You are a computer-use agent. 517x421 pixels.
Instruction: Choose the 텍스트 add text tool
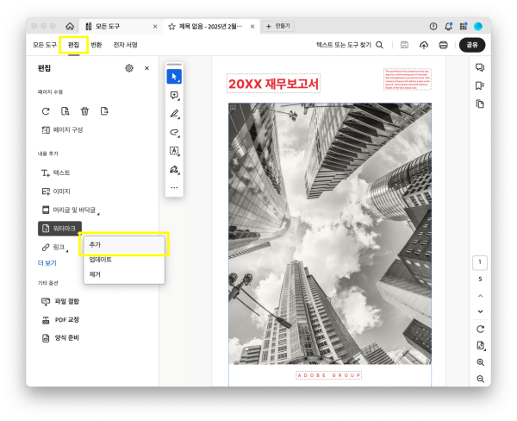tap(55, 173)
